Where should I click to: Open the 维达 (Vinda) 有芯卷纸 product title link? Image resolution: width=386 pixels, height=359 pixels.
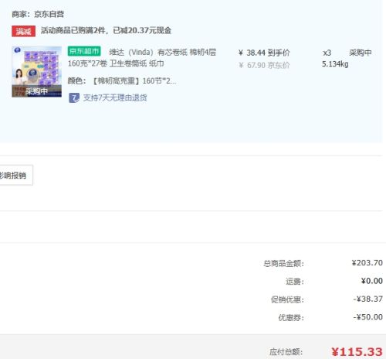(163, 52)
